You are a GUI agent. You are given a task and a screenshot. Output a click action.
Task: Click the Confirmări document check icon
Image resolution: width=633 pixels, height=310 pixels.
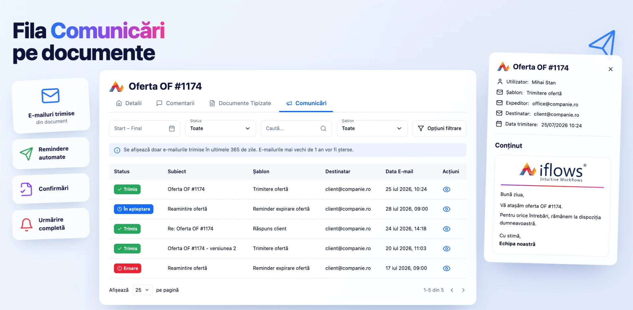(26, 189)
